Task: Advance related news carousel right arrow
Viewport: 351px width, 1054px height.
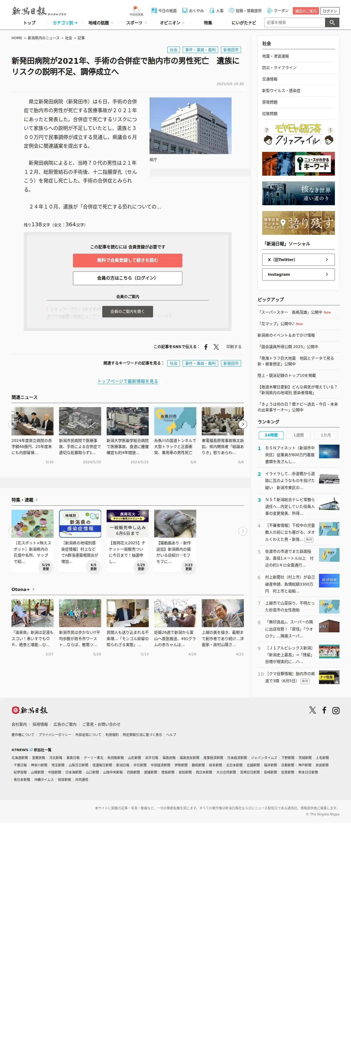Action: 243,424
